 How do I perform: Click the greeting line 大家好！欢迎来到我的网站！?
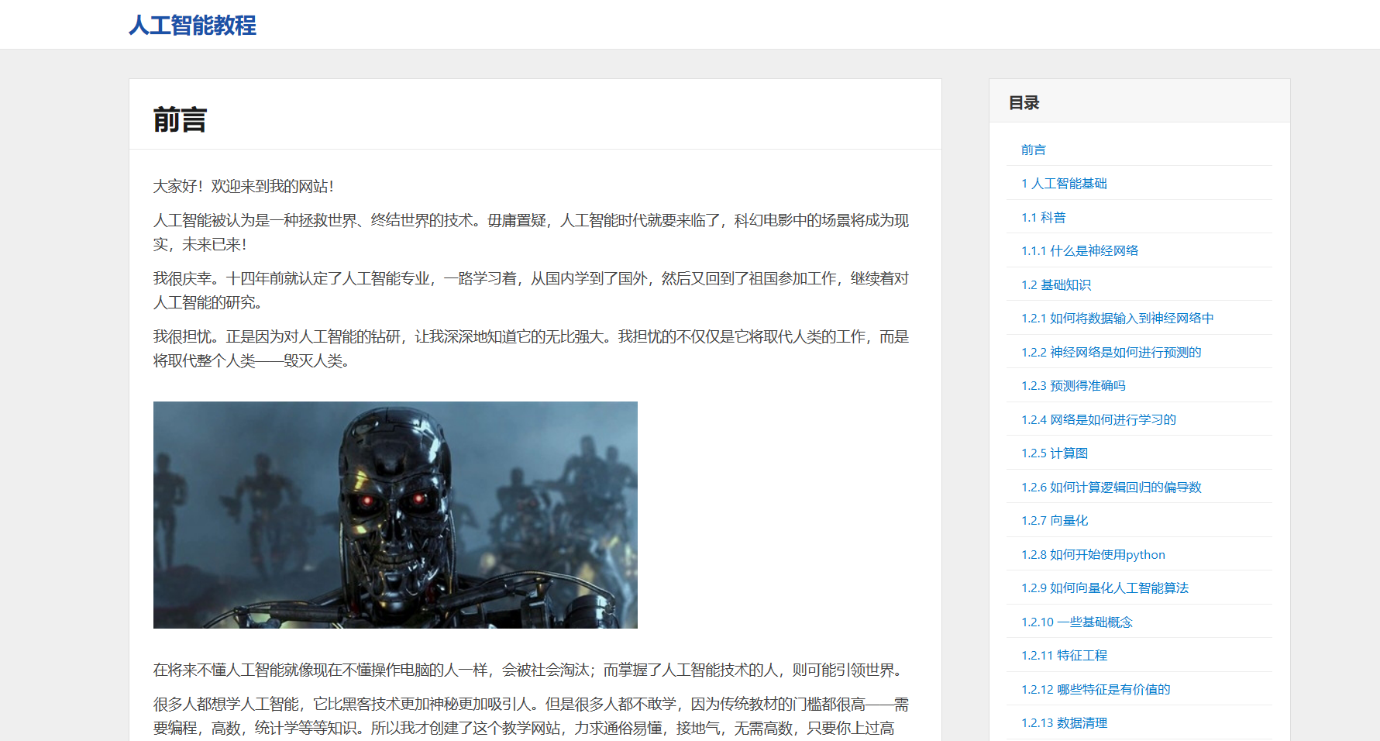coord(243,187)
